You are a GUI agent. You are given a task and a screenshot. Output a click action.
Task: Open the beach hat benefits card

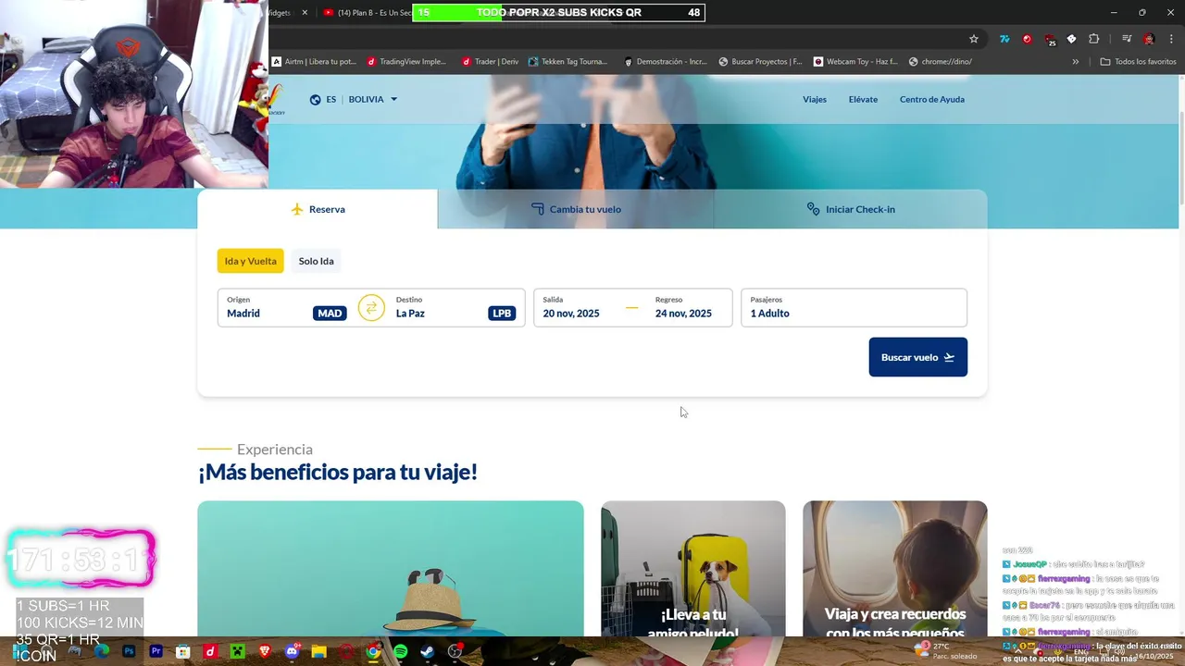[391, 569]
